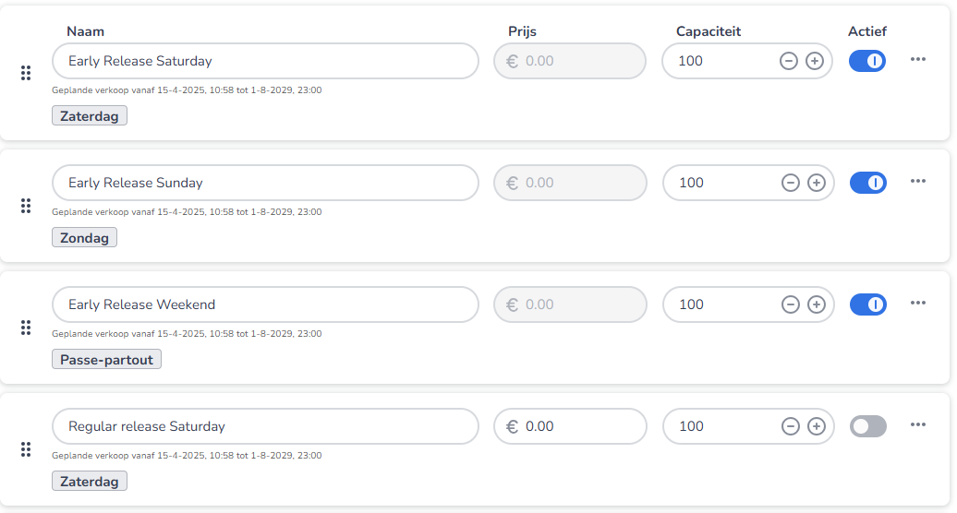Open more options for Early Release Weekend
This screenshot has height=513, width=957.
pyautogui.click(x=917, y=303)
